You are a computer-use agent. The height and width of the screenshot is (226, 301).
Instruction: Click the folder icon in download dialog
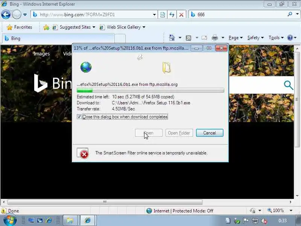(x=166, y=68)
